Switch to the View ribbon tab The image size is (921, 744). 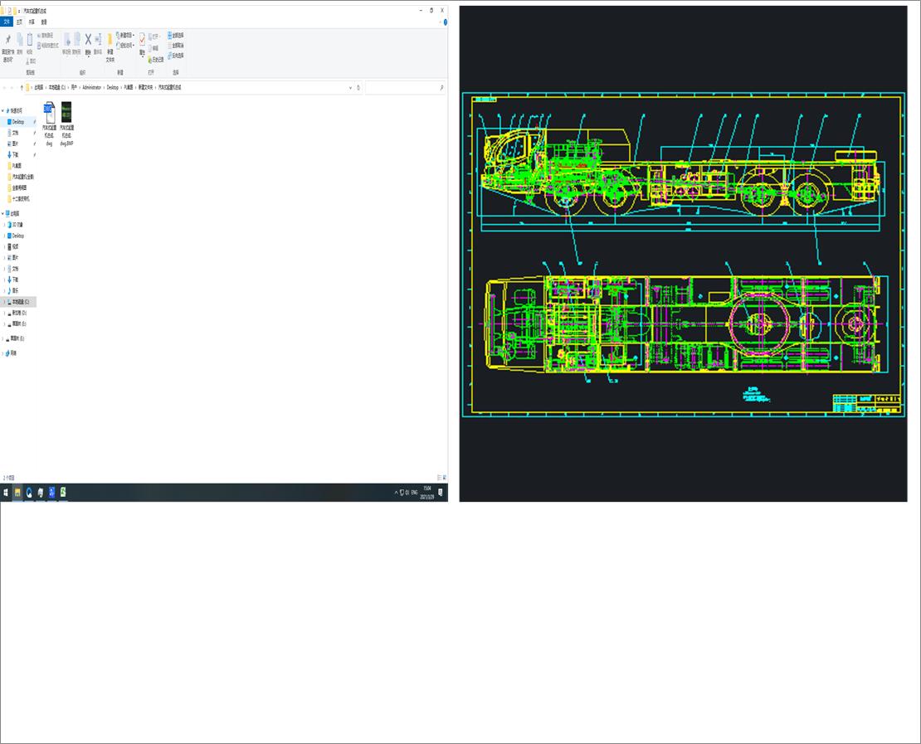44,22
